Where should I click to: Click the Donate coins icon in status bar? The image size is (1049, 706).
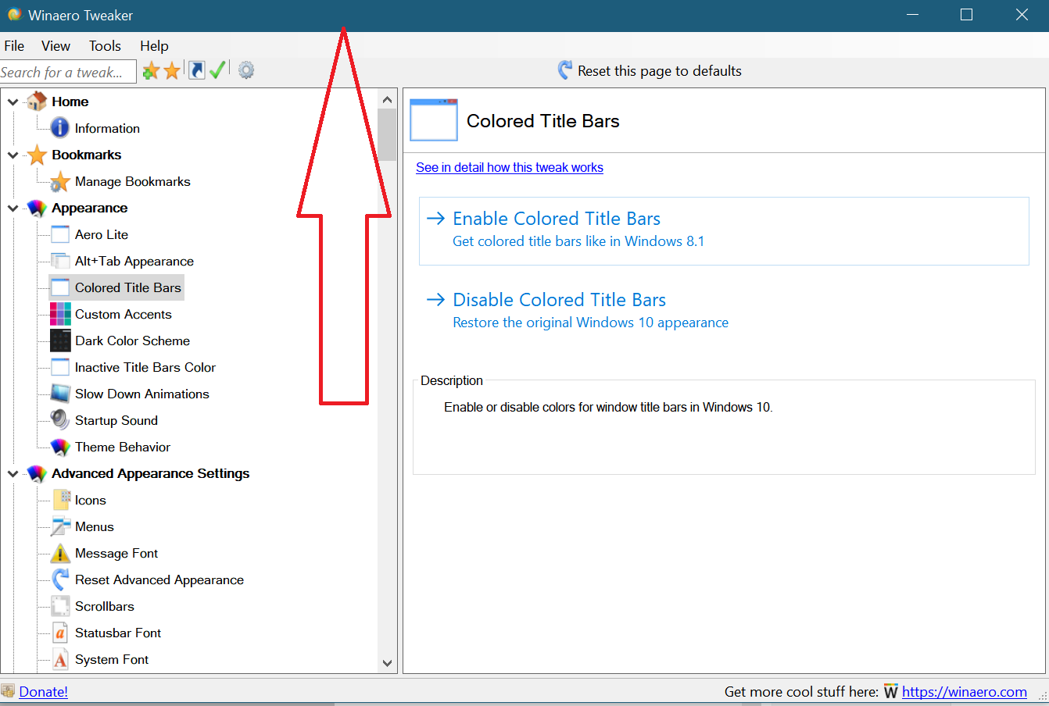[9, 691]
